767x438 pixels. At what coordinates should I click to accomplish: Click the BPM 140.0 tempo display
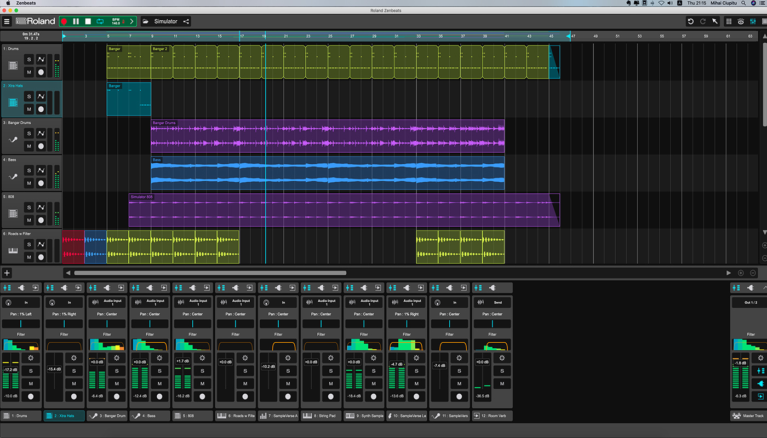coord(116,21)
